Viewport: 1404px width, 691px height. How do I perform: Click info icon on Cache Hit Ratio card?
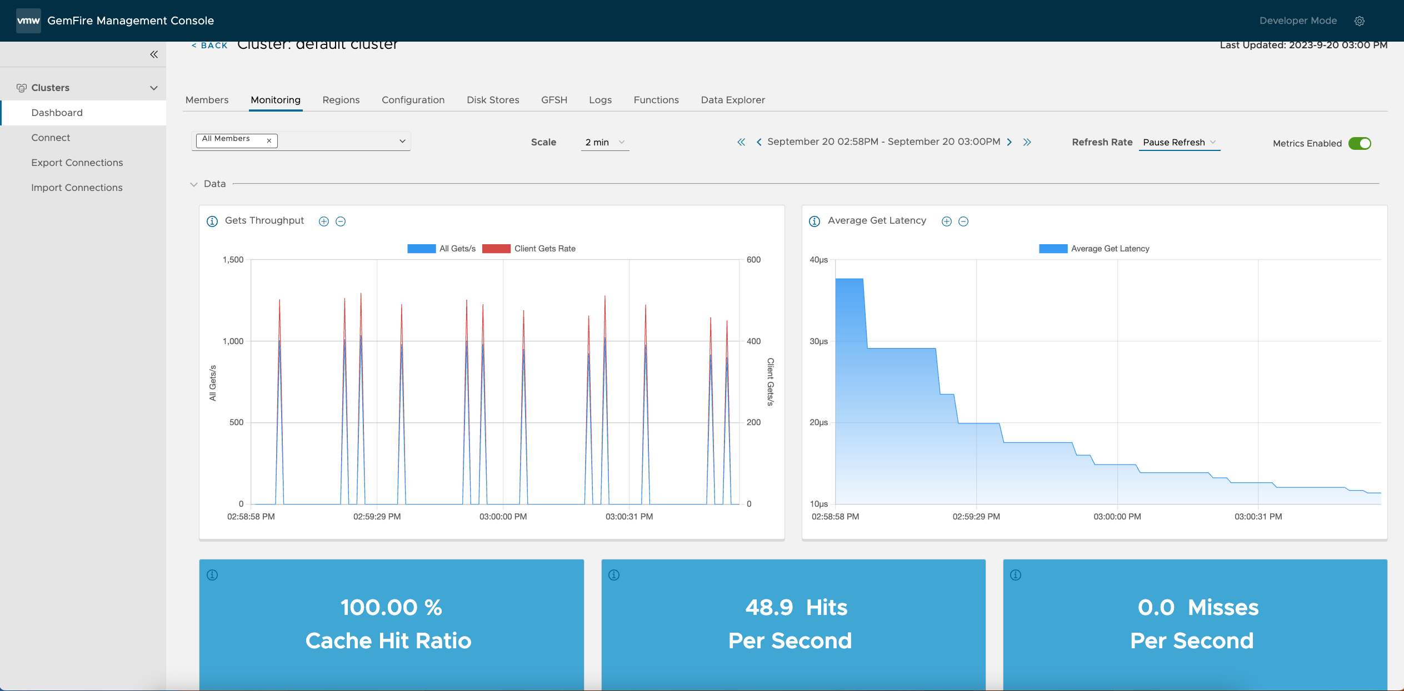coord(212,575)
